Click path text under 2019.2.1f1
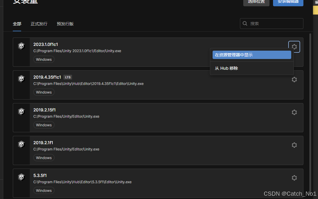The height and width of the screenshot is (199, 318). (66, 149)
